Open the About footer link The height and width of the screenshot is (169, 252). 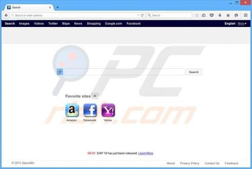(171, 163)
